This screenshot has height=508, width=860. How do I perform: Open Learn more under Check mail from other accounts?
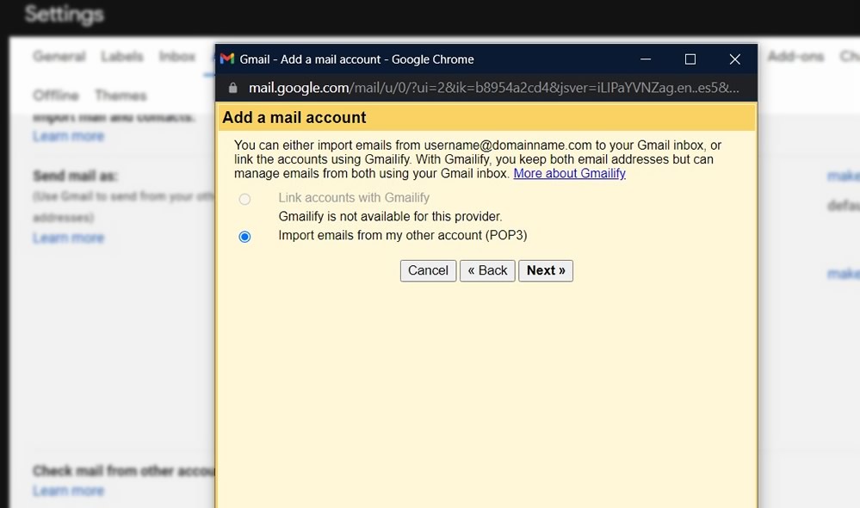tap(68, 491)
